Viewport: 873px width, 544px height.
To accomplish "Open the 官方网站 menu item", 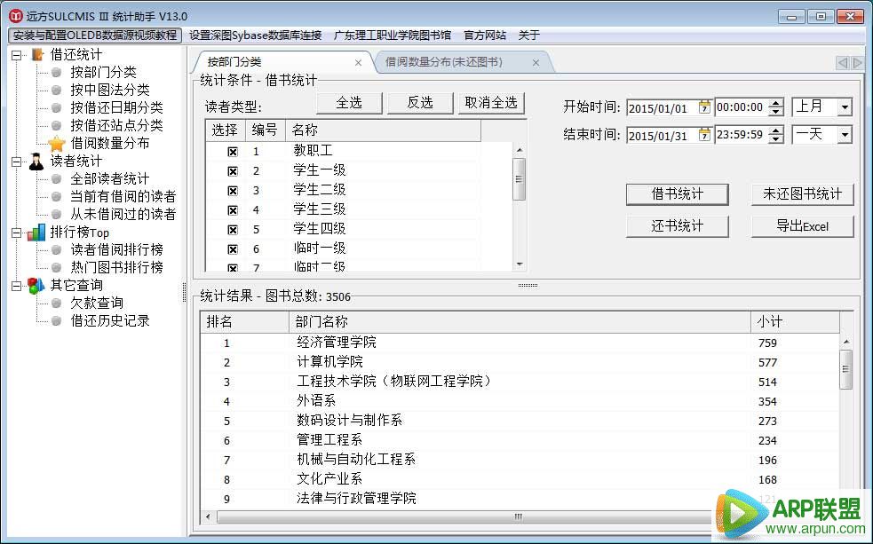I will point(485,35).
